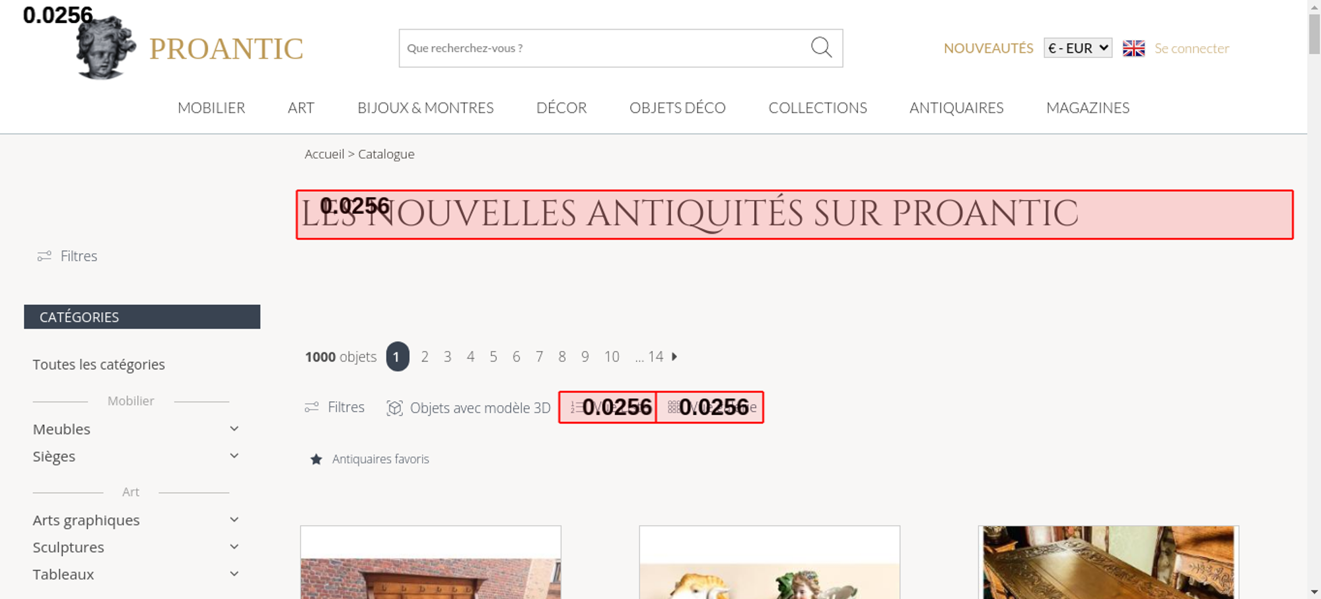Click the Proantic cherub head logo

click(106, 48)
